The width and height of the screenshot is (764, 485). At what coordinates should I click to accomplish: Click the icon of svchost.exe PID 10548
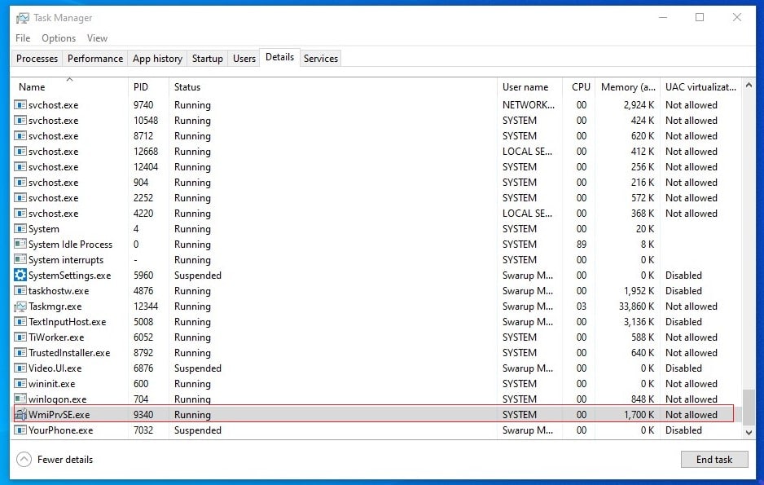pyautogui.click(x=20, y=121)
